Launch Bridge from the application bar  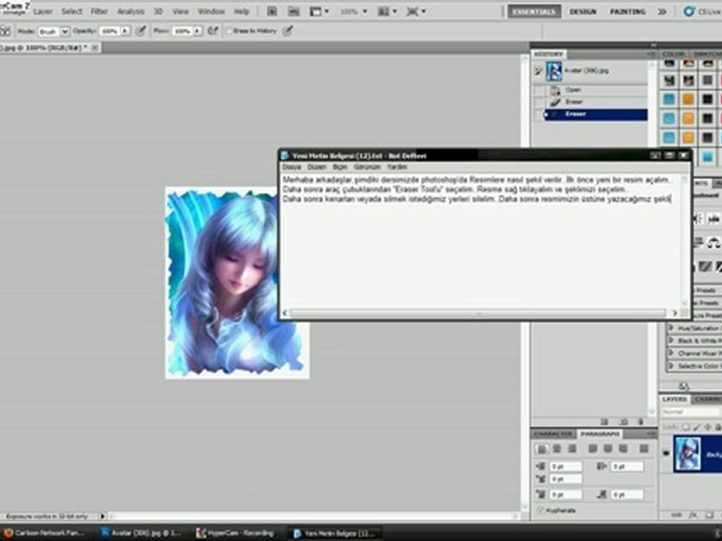click(x=272, y=11)
